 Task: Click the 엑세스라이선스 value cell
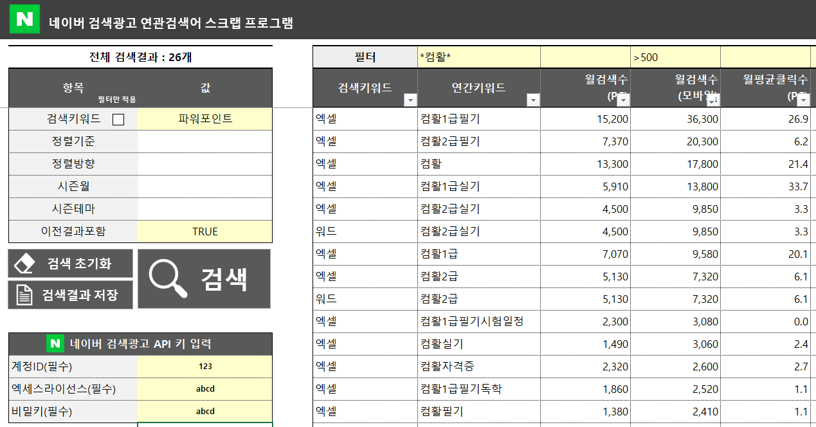(x=205, y=389)
